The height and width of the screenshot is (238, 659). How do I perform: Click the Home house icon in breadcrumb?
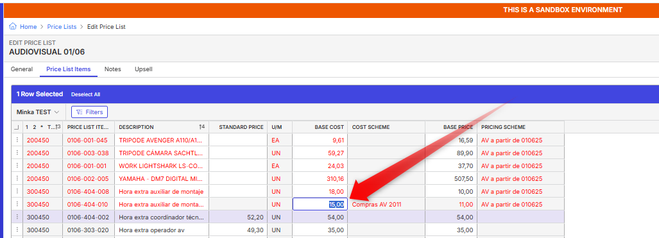(13, 26)
